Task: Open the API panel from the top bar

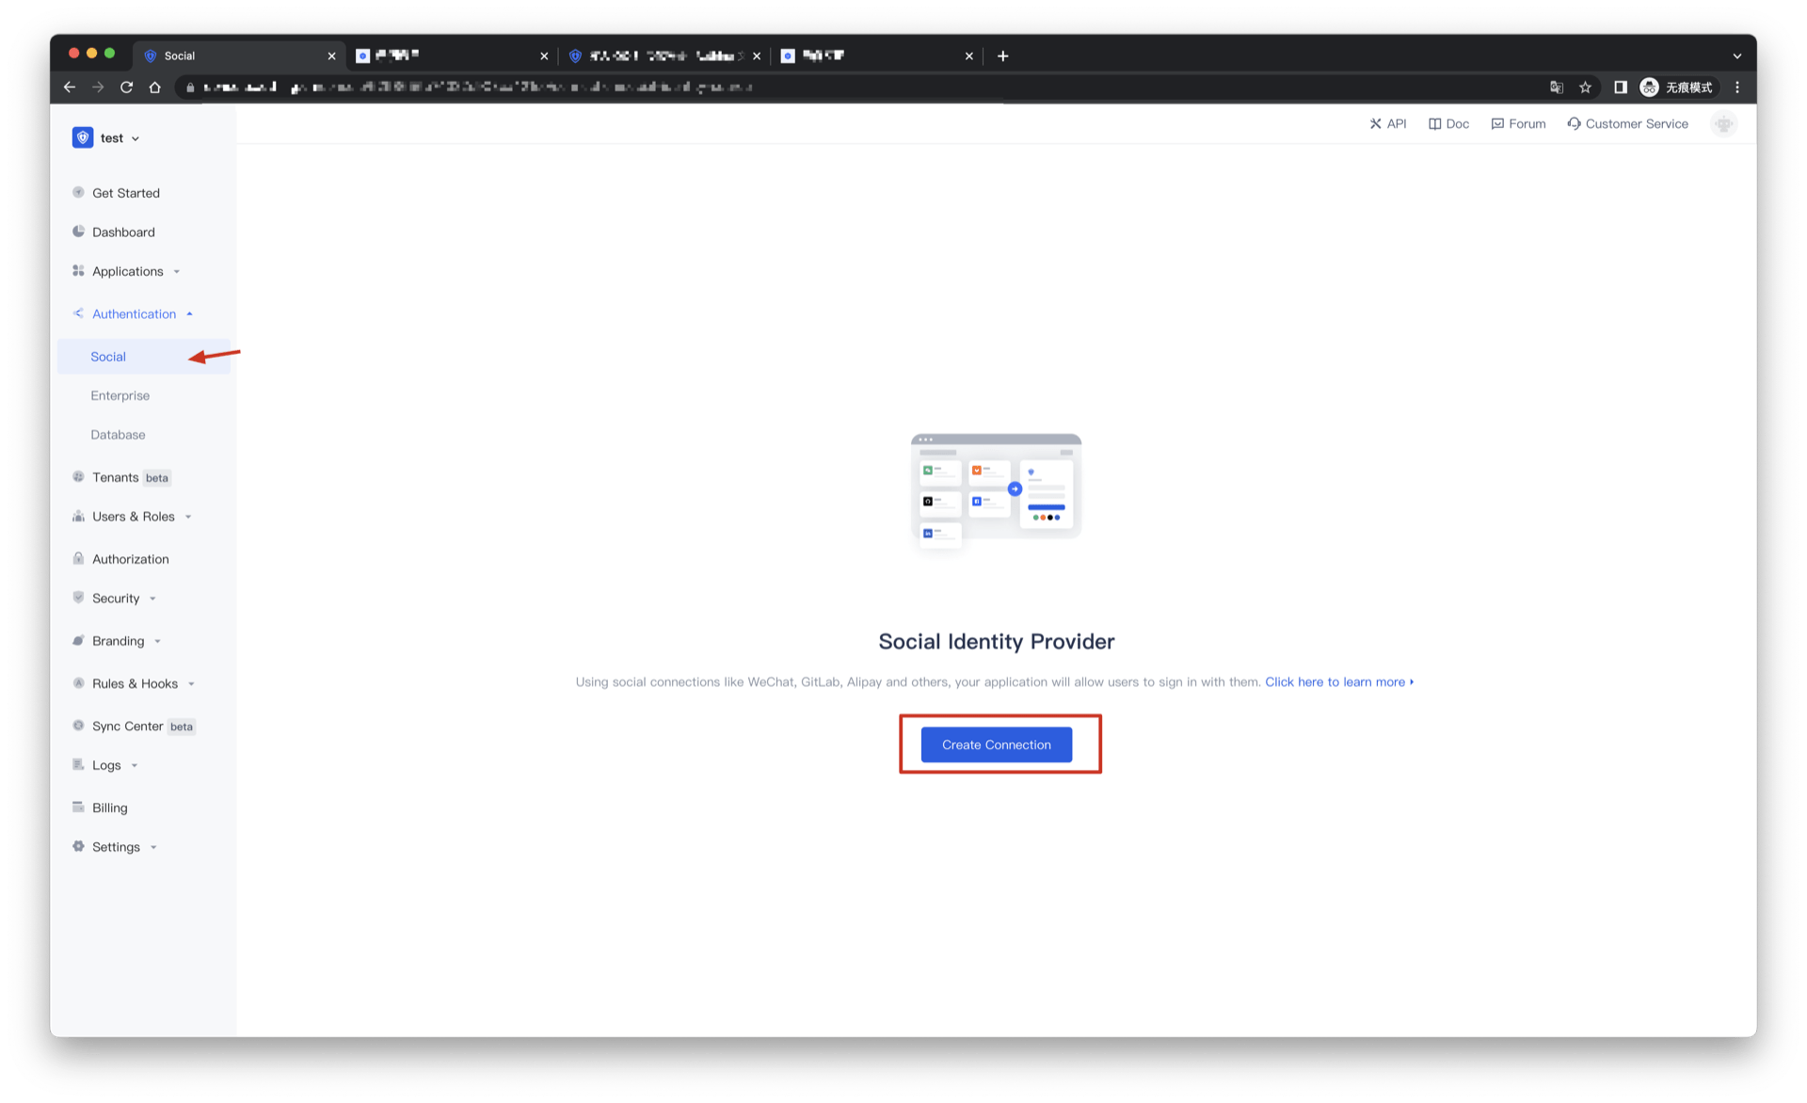Action: click(1376, 123)
